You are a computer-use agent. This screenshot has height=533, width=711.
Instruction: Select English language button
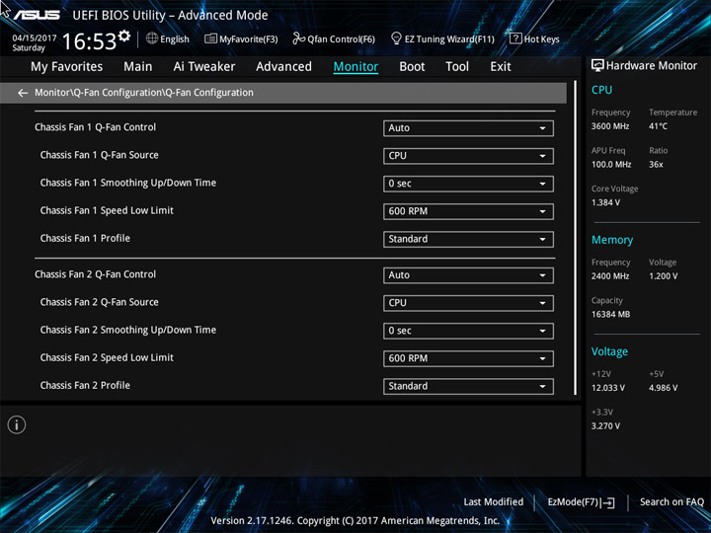(x=168, y=38)
